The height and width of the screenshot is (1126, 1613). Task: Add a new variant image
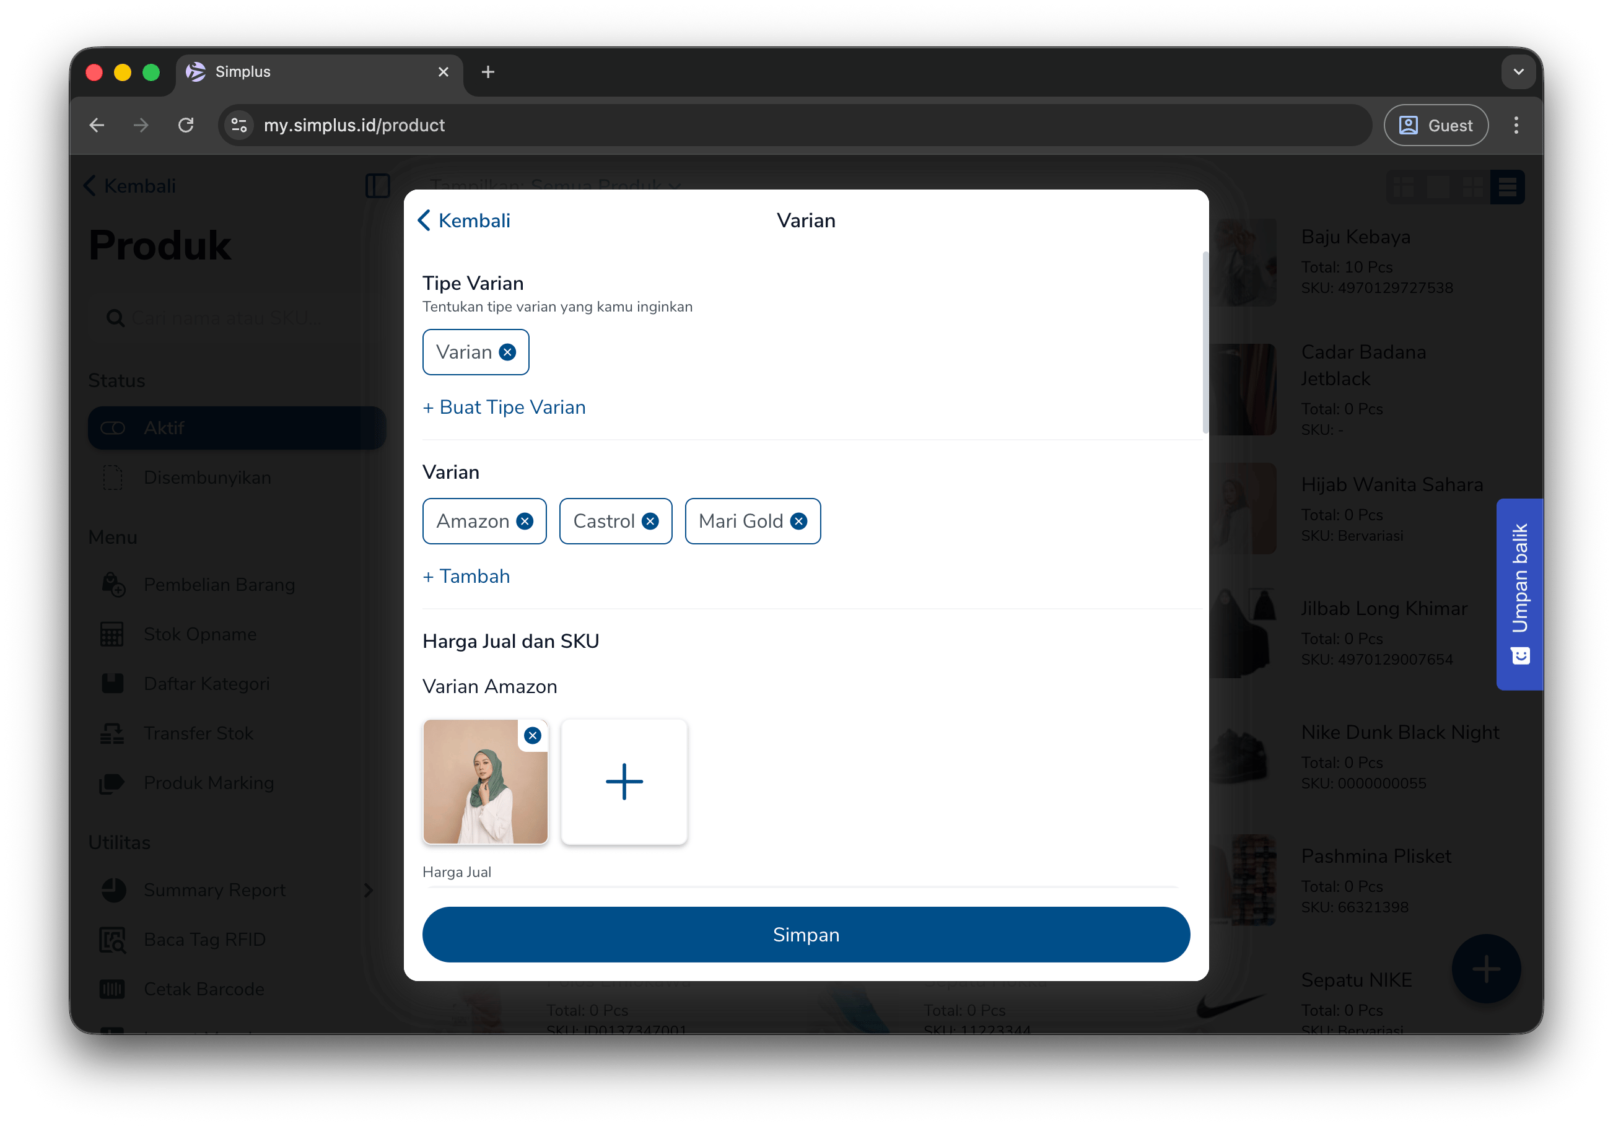point(624,782)
